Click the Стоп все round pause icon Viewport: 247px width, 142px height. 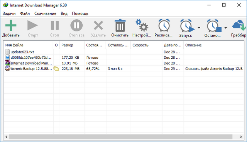point(76,25)
